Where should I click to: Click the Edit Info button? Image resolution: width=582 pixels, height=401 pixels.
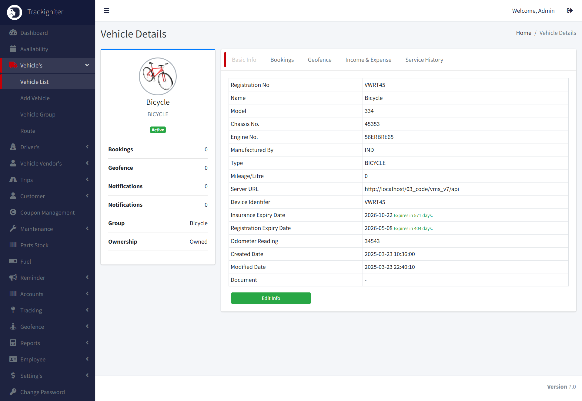tap(271, 298)
